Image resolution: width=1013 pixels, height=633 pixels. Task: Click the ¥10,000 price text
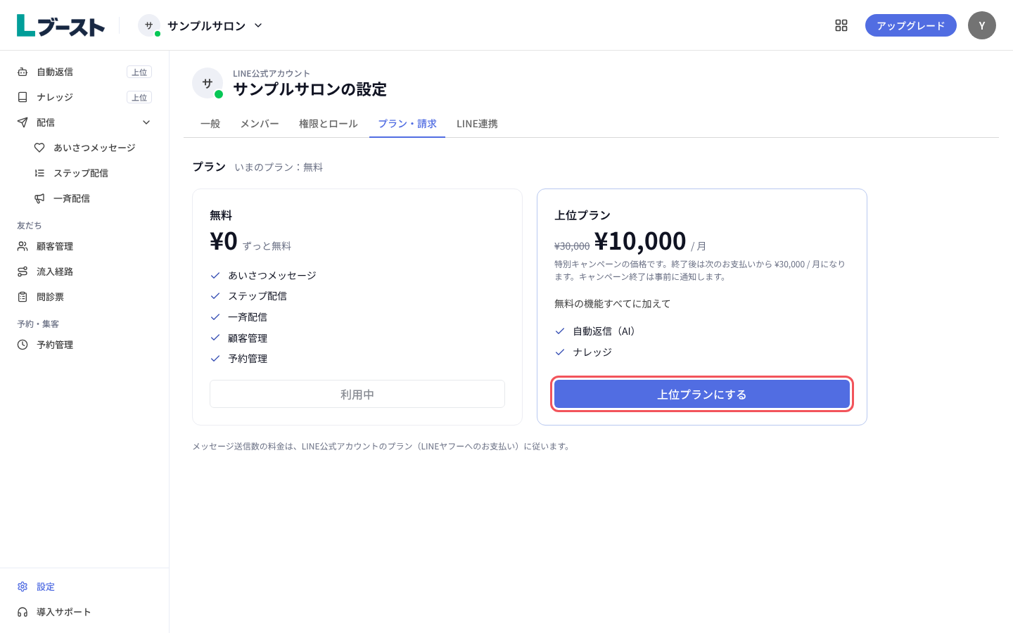[640, 241]
